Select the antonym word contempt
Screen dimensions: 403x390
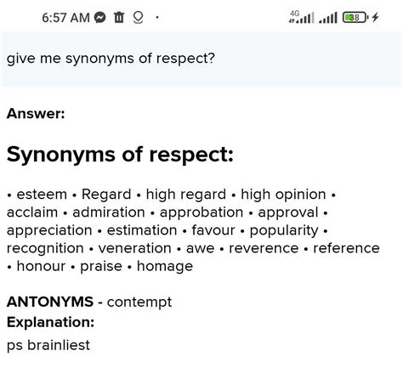pyautogui.click(x=139, y=302)
